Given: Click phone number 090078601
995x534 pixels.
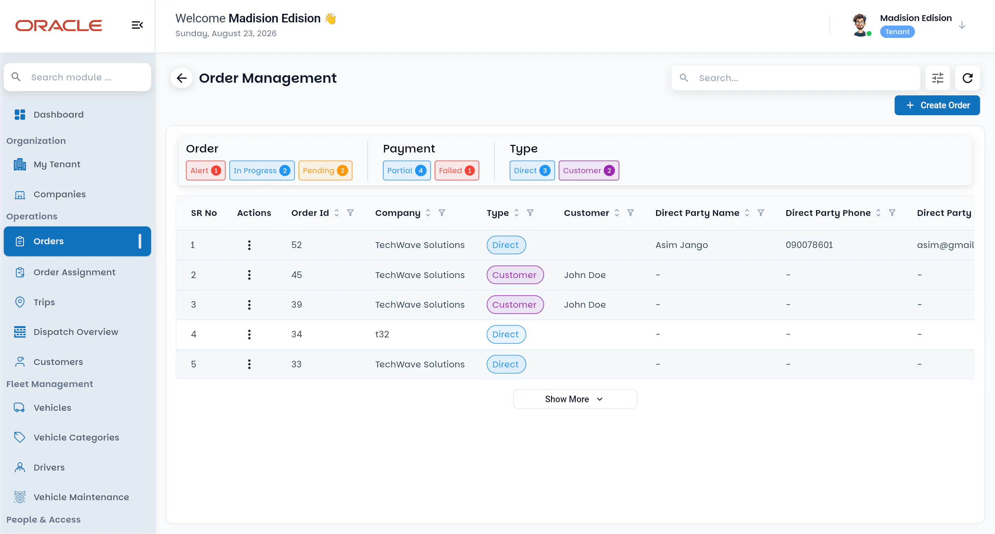Looking at the screenshot, I should coord(809,245).
